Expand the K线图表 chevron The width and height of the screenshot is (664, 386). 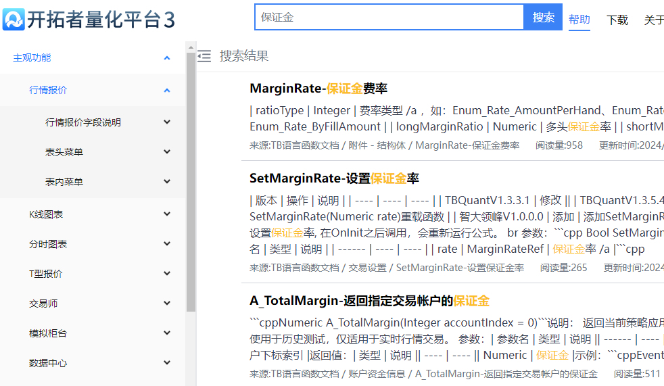(x=167, y=214)
